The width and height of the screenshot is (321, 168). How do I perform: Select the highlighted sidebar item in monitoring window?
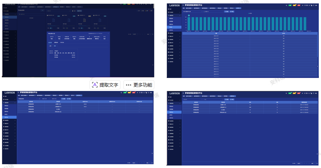tap(10, 17)
